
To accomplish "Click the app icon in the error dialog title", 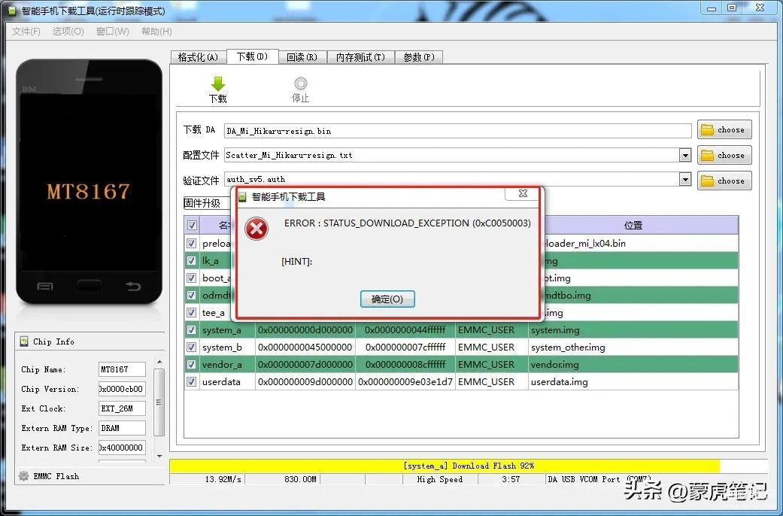I will coord(243,197).
